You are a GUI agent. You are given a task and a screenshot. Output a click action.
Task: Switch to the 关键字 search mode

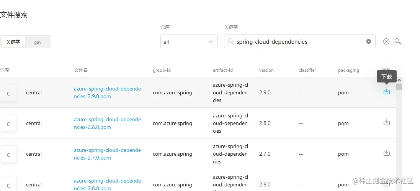[x=13, y=42]
